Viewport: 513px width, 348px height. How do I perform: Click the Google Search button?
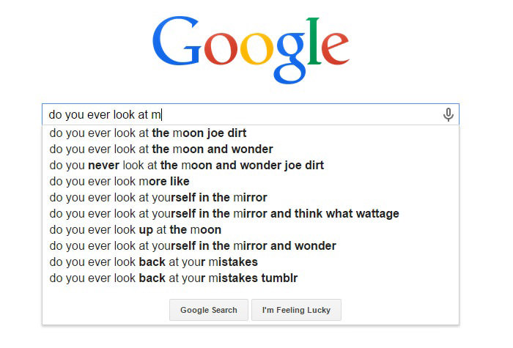point(209,310)
